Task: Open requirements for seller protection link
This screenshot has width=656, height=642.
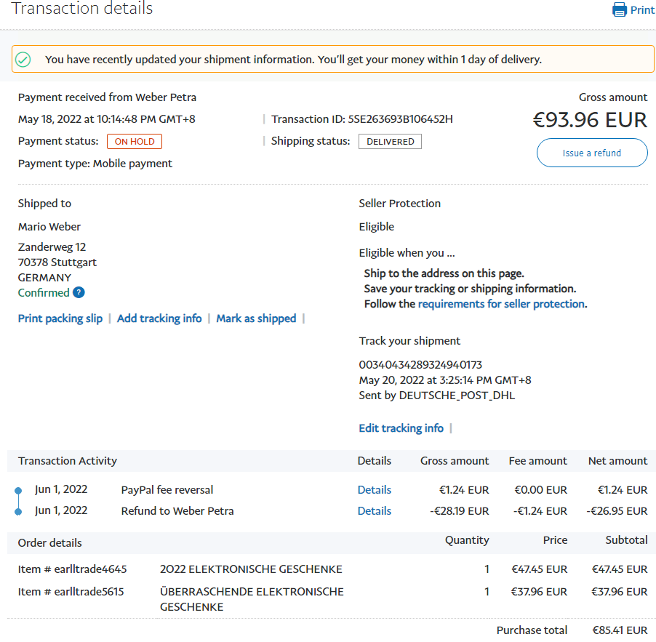Action: point(501,304)
